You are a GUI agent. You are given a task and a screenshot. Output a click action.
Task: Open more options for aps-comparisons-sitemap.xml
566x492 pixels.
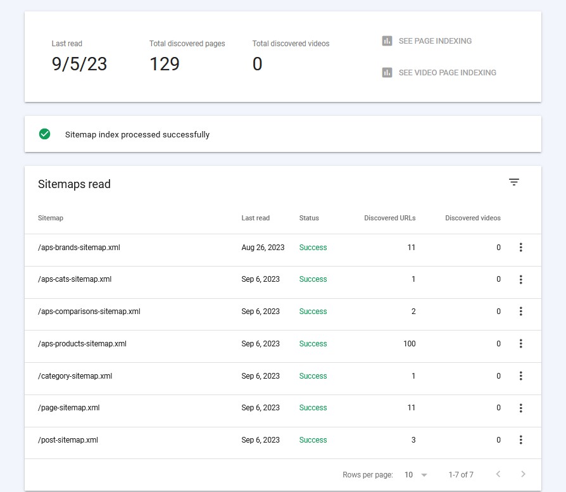[x=521, y=311]
